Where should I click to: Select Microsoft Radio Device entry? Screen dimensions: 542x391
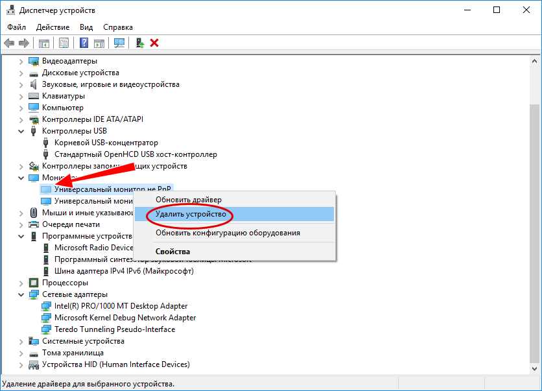(x=93, y=248)
